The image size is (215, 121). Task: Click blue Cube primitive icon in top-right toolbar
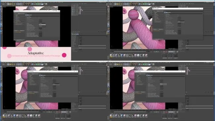(x=140, y=4)
